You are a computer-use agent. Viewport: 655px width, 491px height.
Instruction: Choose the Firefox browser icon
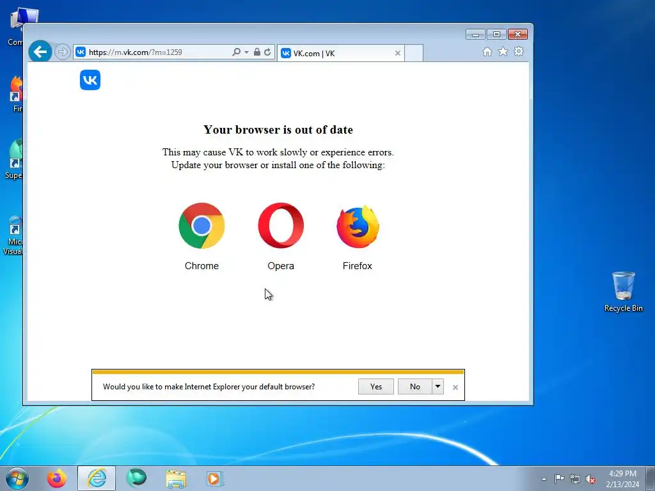click(358, 226)
